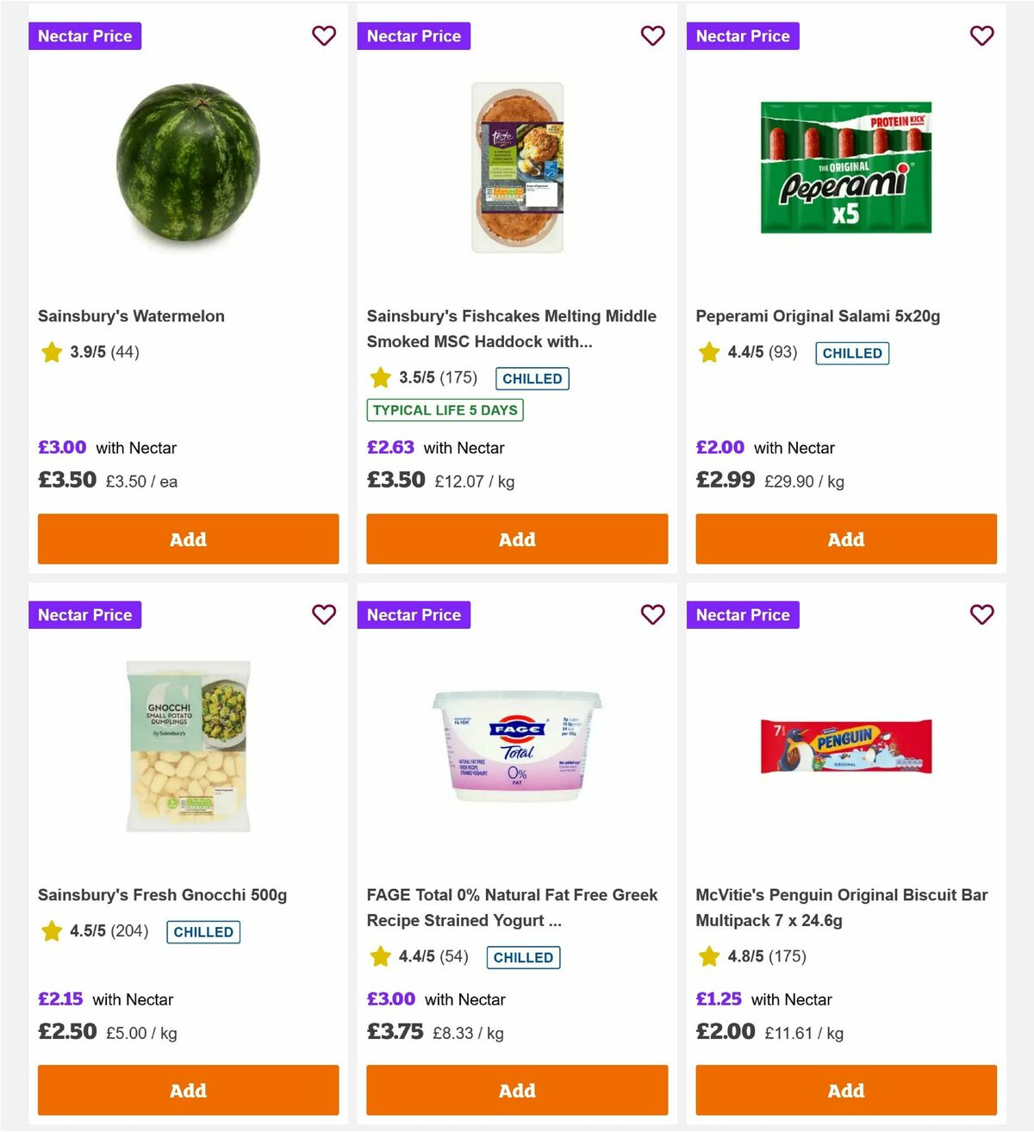Toggle the wishlist heart on the Gnocchi card
Image resolution: width=1034 pixels, height=1132 pixels.
click(324, 615)
